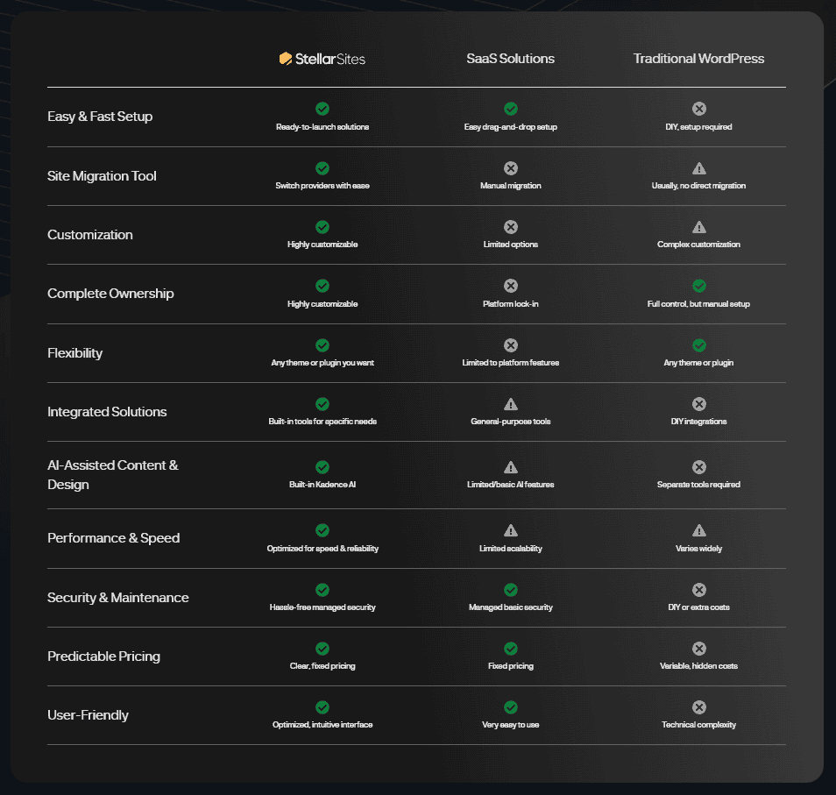Image resolution: width=836 pixels, height=795 pixels.
Task: Click the Predictable Pricing row label
Action: point(103,656)
